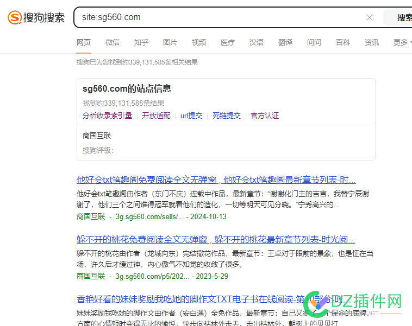Open the url提交 link
The width and height of the screenshot is (412, 326).
pos(191,116)
